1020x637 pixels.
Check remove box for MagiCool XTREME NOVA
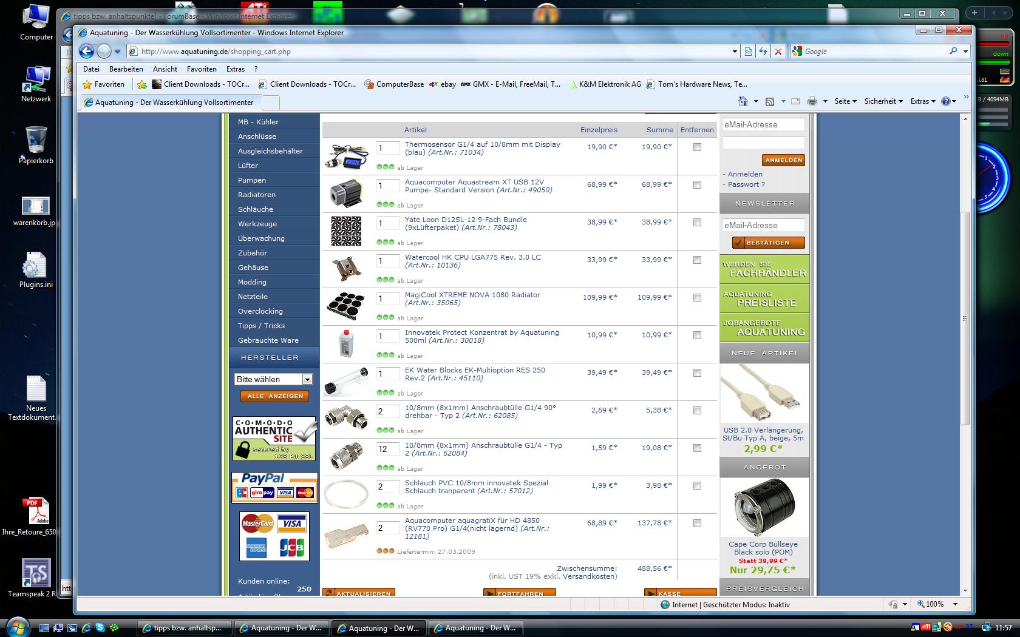pos(697,297)
